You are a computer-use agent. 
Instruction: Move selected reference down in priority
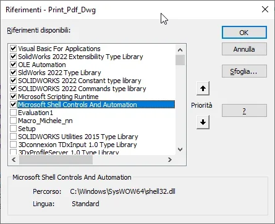203,122
